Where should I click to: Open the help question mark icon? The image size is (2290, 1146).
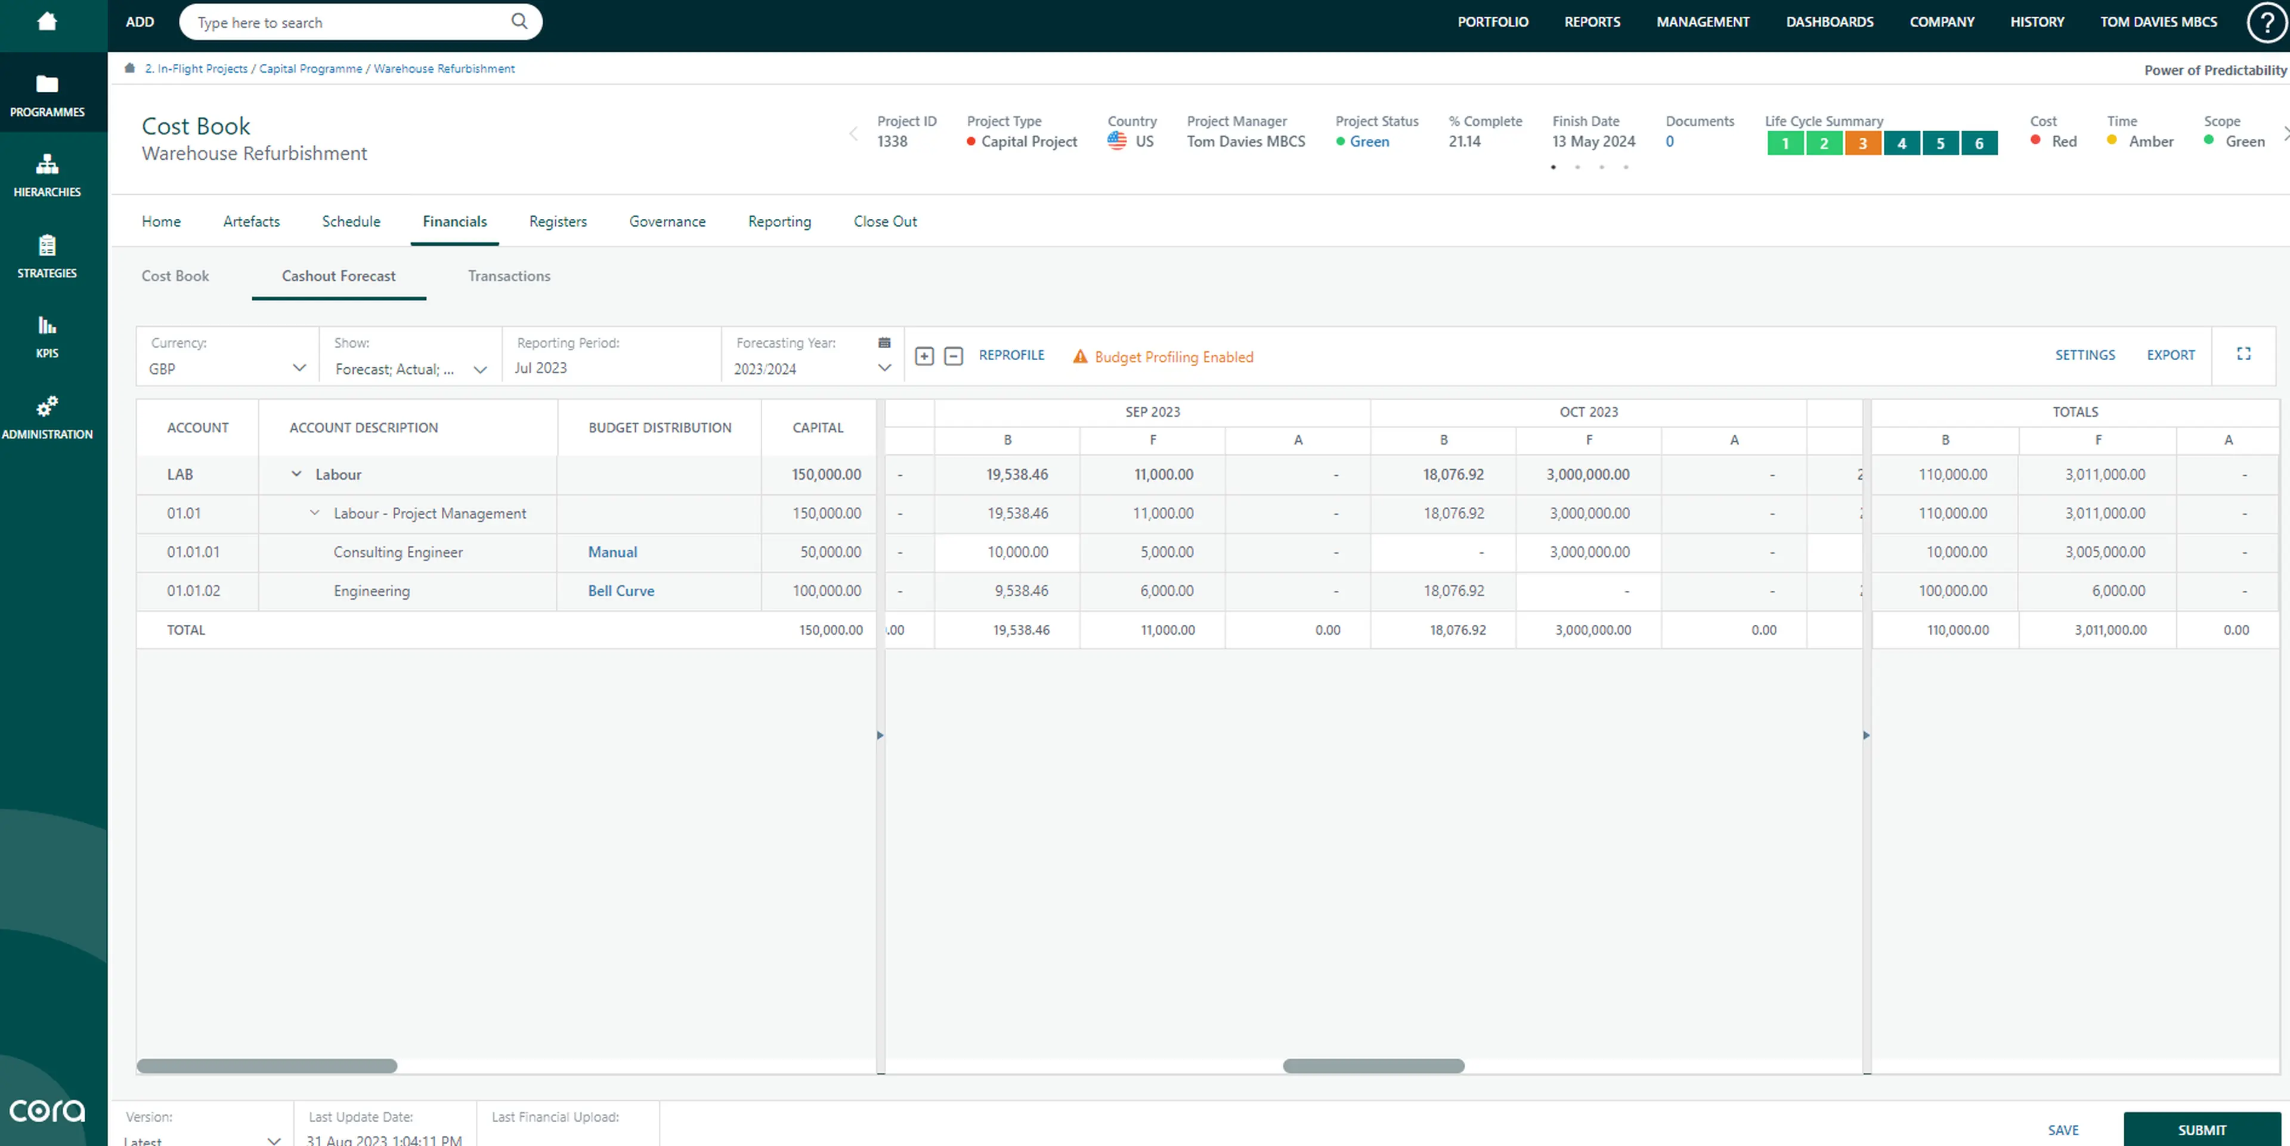pos(2266,23)
